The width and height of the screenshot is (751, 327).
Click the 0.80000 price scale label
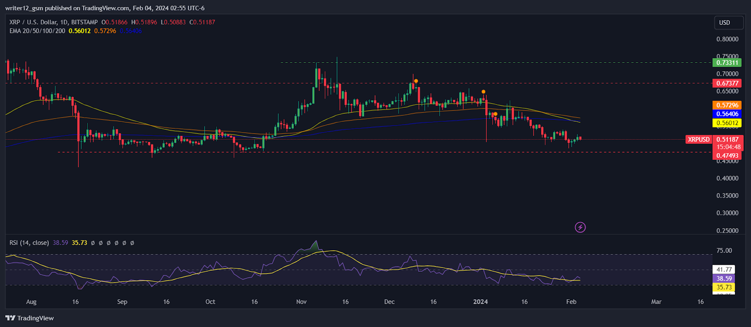(x=727, y=39)
